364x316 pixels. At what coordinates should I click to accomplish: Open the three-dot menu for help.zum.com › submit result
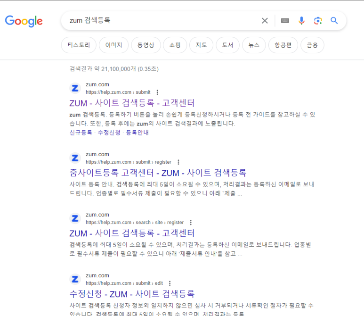tap(157, 92)
